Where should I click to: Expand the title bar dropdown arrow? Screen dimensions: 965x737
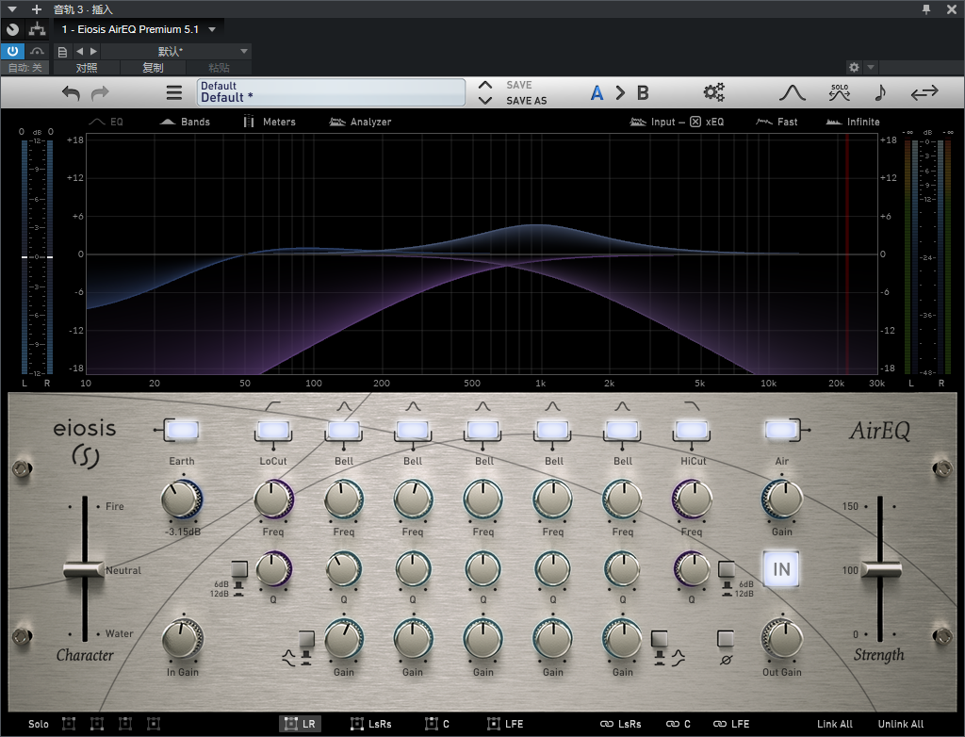pyautogui.click(x=12, y=9)
